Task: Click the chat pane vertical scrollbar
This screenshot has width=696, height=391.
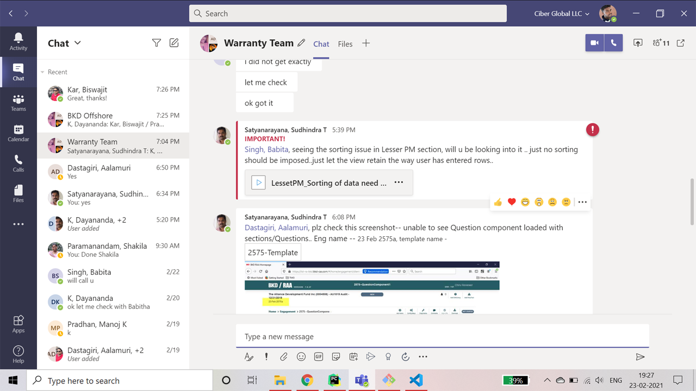Action: [x=692, y=201]
